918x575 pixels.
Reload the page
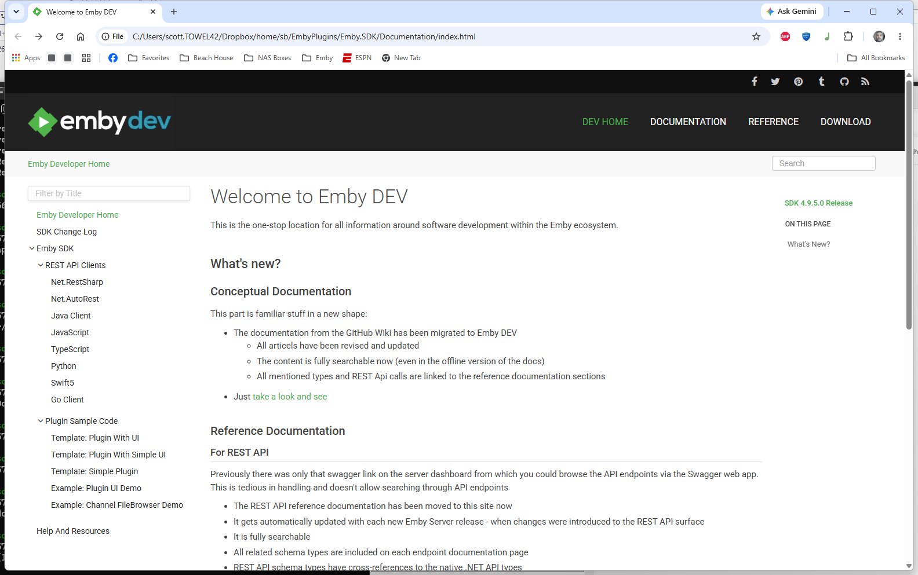point(60,36)
